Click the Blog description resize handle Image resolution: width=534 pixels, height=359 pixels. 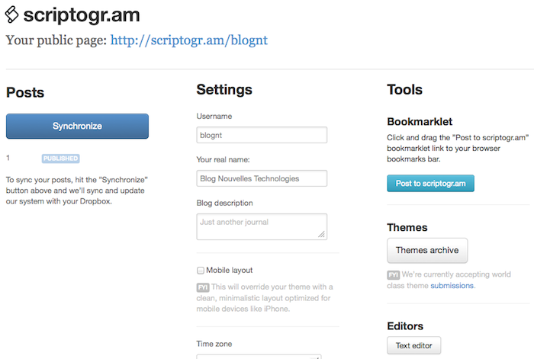pyautogui.click(x=321, y=234)
